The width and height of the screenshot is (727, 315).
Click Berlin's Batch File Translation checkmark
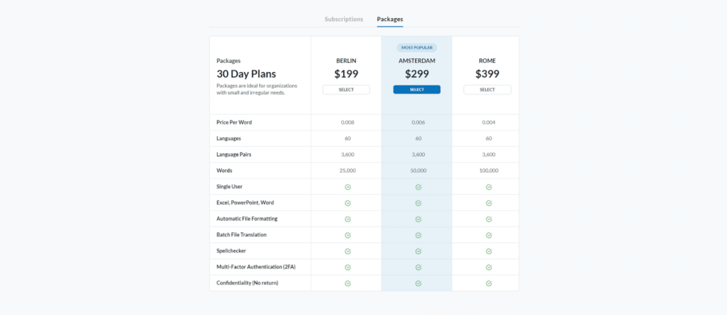point(348,235)
